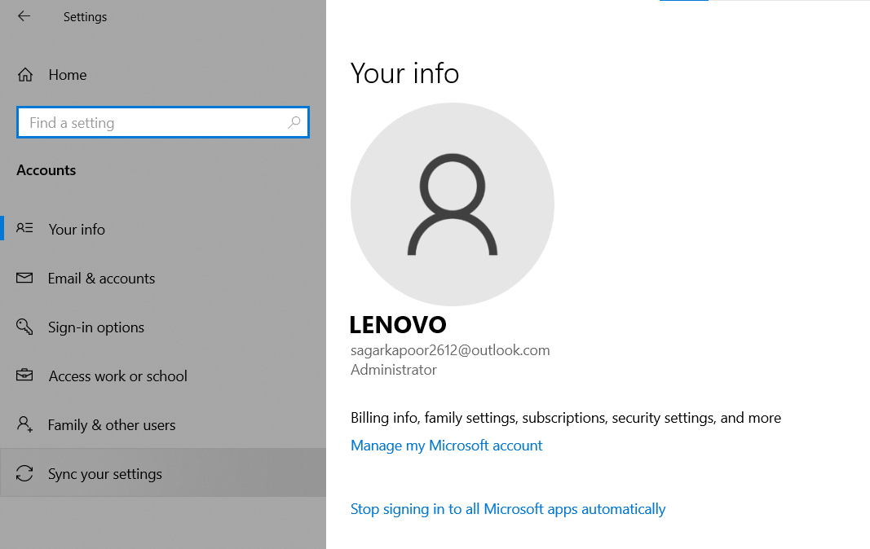Click the circular arrows Sync icon

tap(25, 474)
